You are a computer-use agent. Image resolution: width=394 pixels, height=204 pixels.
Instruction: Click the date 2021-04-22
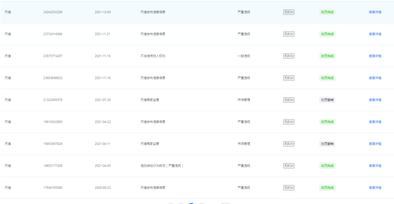103,122
